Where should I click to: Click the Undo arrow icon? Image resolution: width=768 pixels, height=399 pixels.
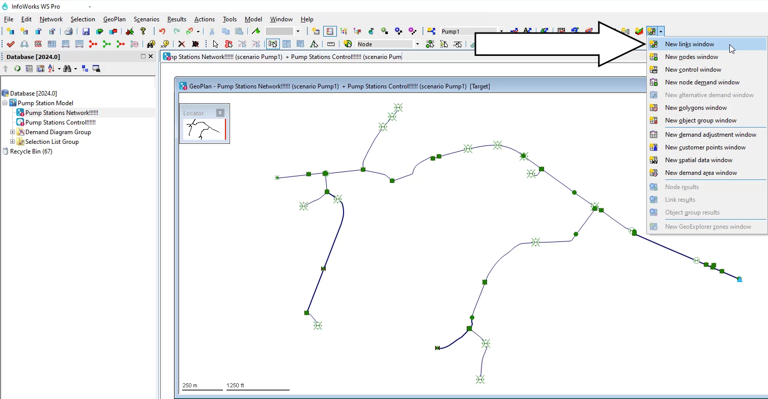[162, 31]
